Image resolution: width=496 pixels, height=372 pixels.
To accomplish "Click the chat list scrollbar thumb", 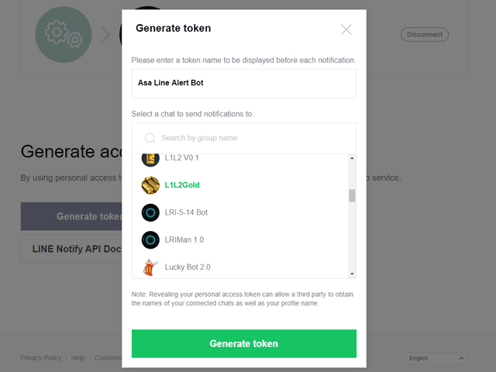I will tap(352, 195).
